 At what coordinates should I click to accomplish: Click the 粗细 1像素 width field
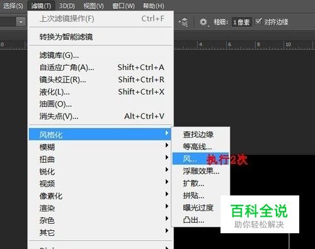242,22
